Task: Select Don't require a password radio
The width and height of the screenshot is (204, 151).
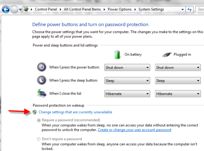Action: pos(39,139)
